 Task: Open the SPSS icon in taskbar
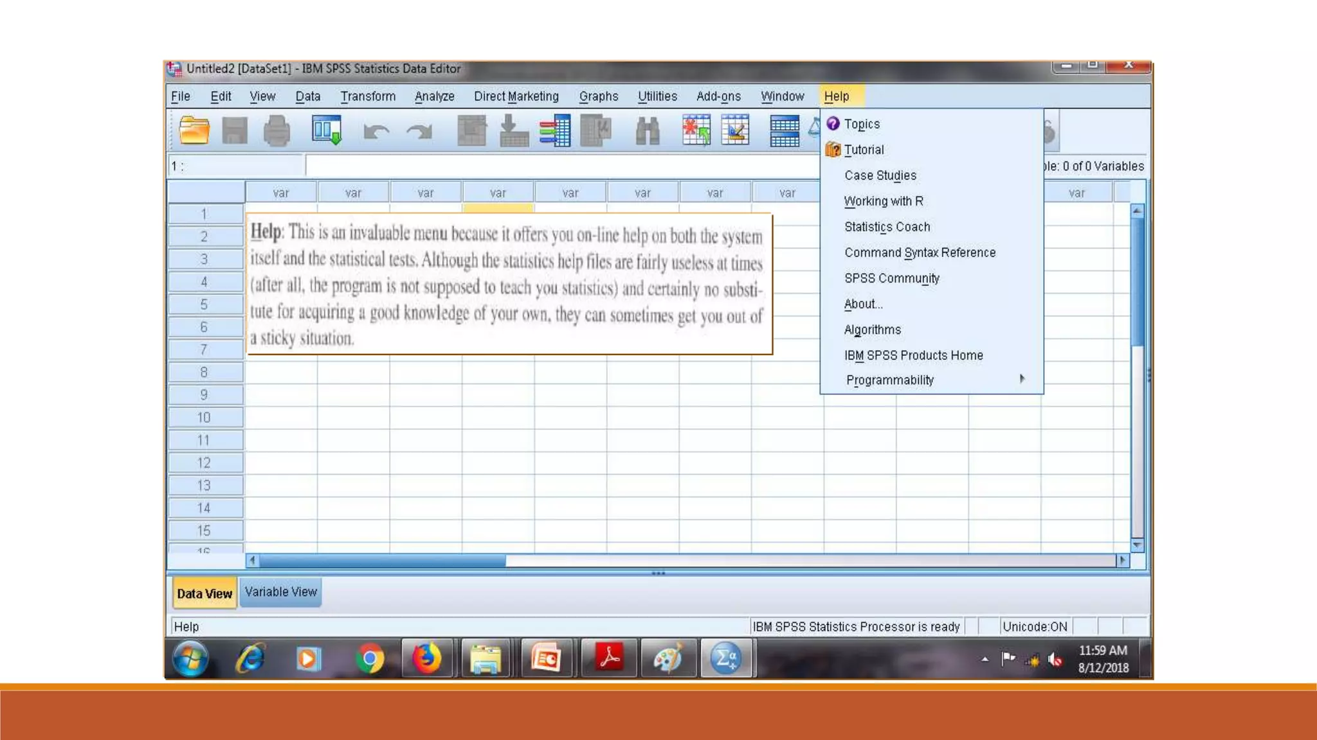point(727,658)
